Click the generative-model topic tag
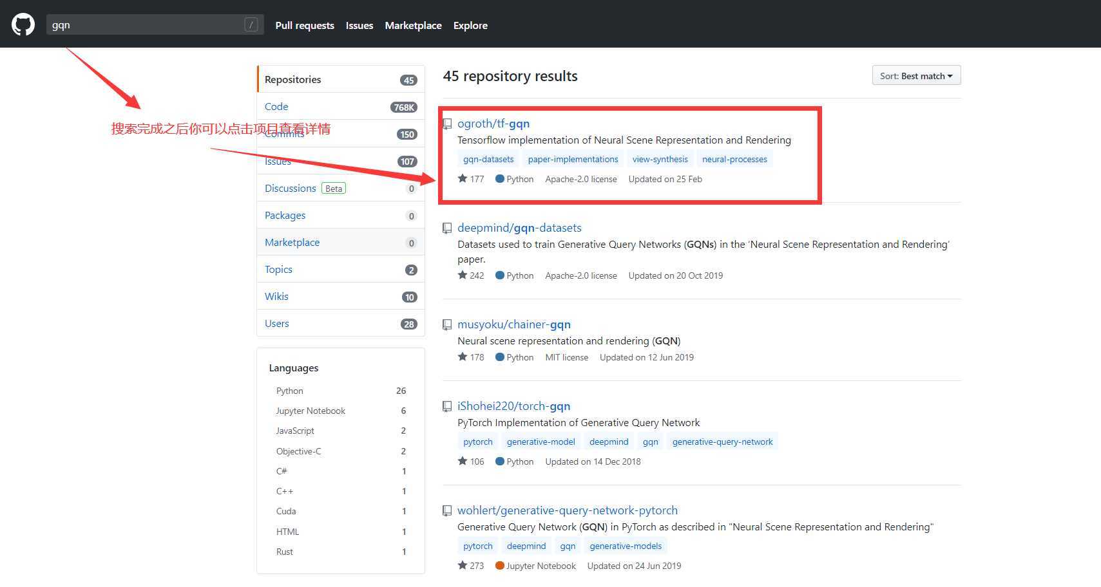The width and height of the screenshot is (1101, 587). click(x=541, y=442)
